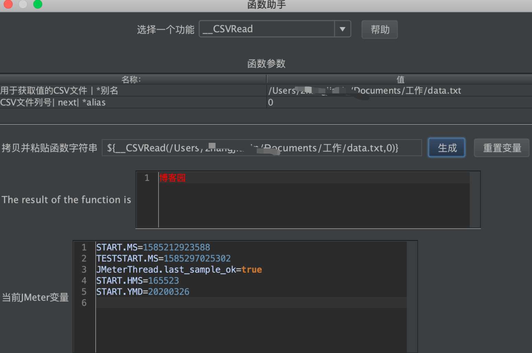Click the function result scrollbar
Image resolution: width=532 pixels, height=353 pixels.
pos(475,200)
